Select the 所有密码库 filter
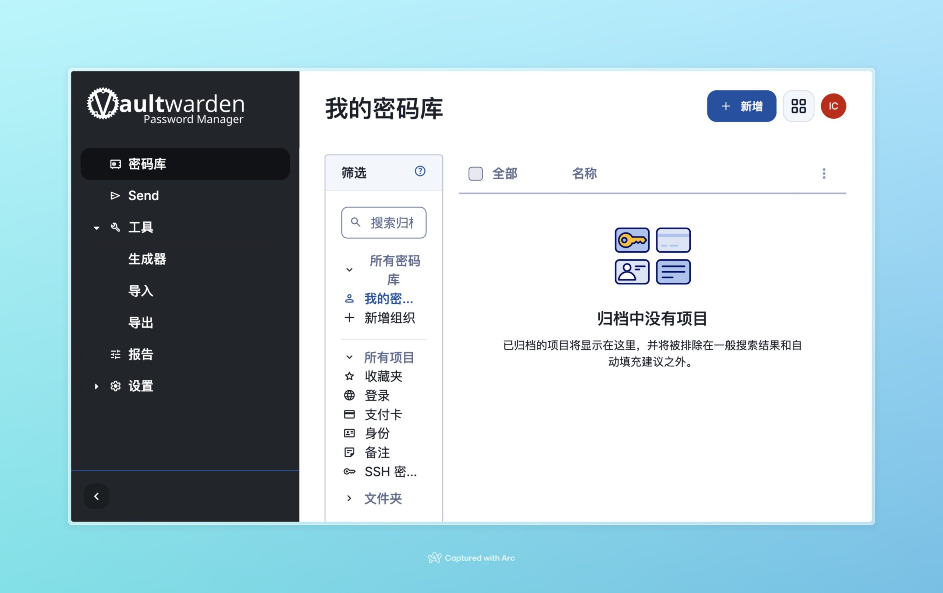Viewport: 943px width, 593px height. 395,270
